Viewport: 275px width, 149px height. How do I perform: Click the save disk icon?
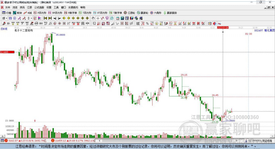[x=132, y=18]
